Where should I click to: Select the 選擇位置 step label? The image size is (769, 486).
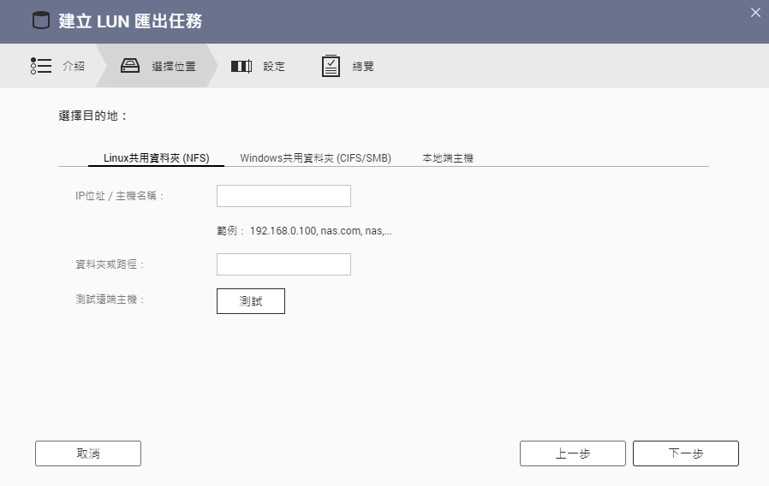[173, 66]
